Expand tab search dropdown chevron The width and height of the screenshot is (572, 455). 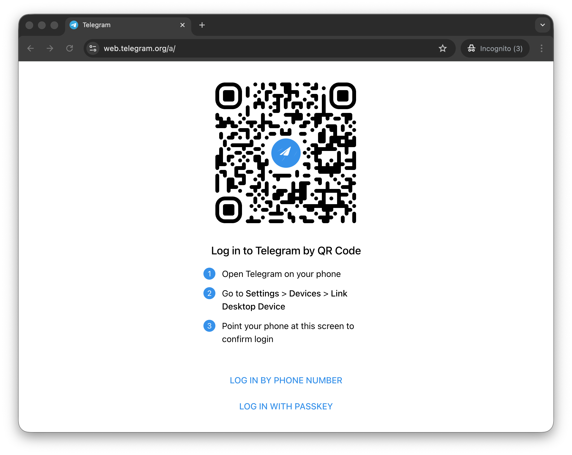pos(542,25)
